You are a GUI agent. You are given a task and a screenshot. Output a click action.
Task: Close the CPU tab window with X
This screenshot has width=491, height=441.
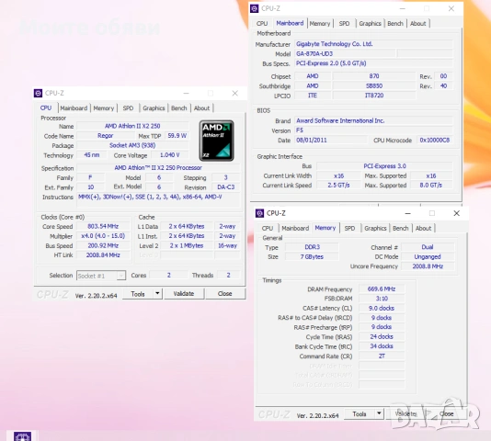click(x=234, y=94)
